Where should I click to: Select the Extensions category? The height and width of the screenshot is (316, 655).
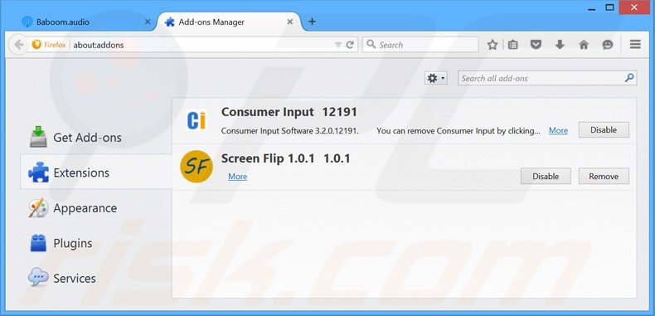pyautogui.click(x=96, y=173)
